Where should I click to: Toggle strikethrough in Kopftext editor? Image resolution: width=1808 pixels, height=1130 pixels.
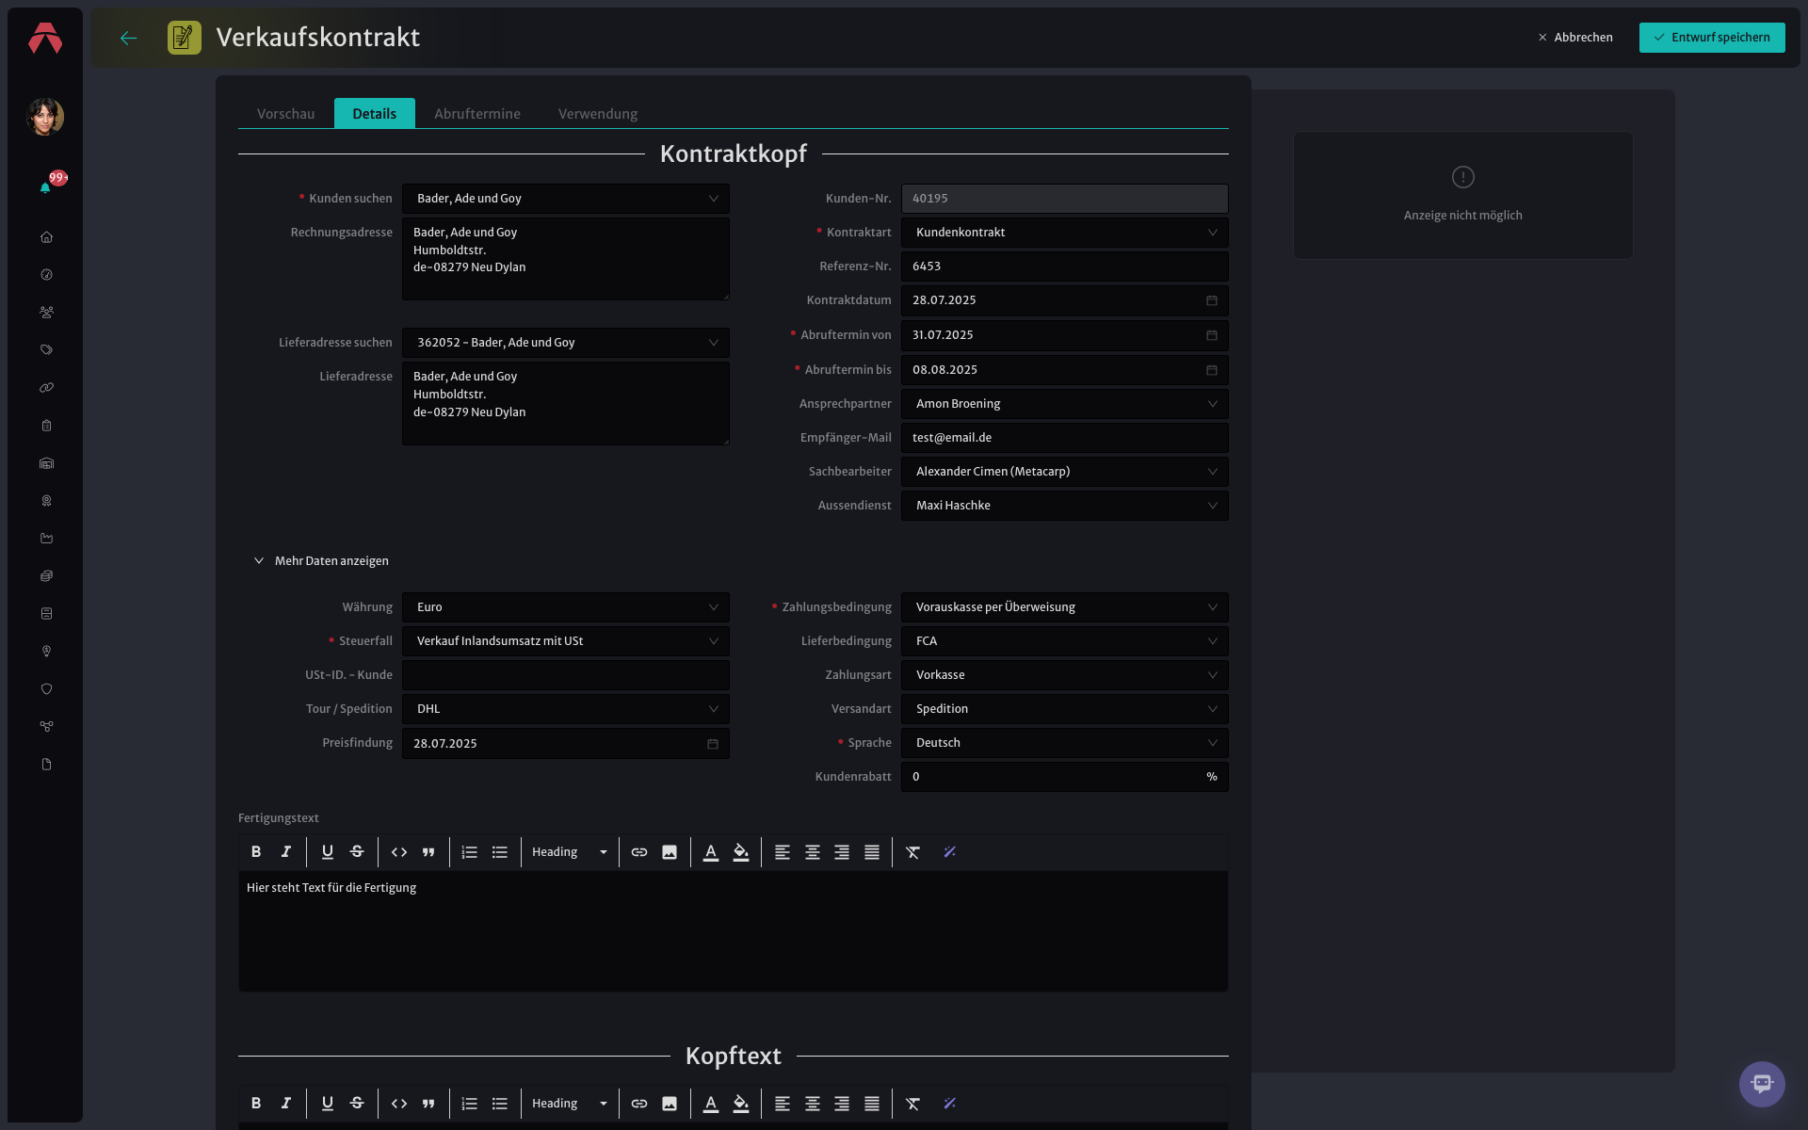pyautogui.click(x=357, y=1104)
